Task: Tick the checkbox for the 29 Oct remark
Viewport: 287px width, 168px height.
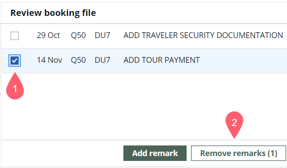Action: pos(15,36)
